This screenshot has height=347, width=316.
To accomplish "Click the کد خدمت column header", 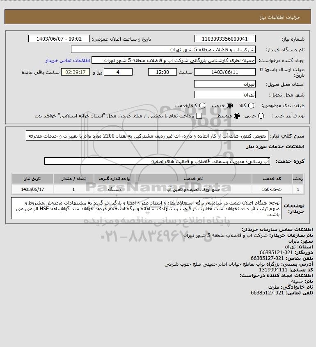I will click(x=272, y=179).
